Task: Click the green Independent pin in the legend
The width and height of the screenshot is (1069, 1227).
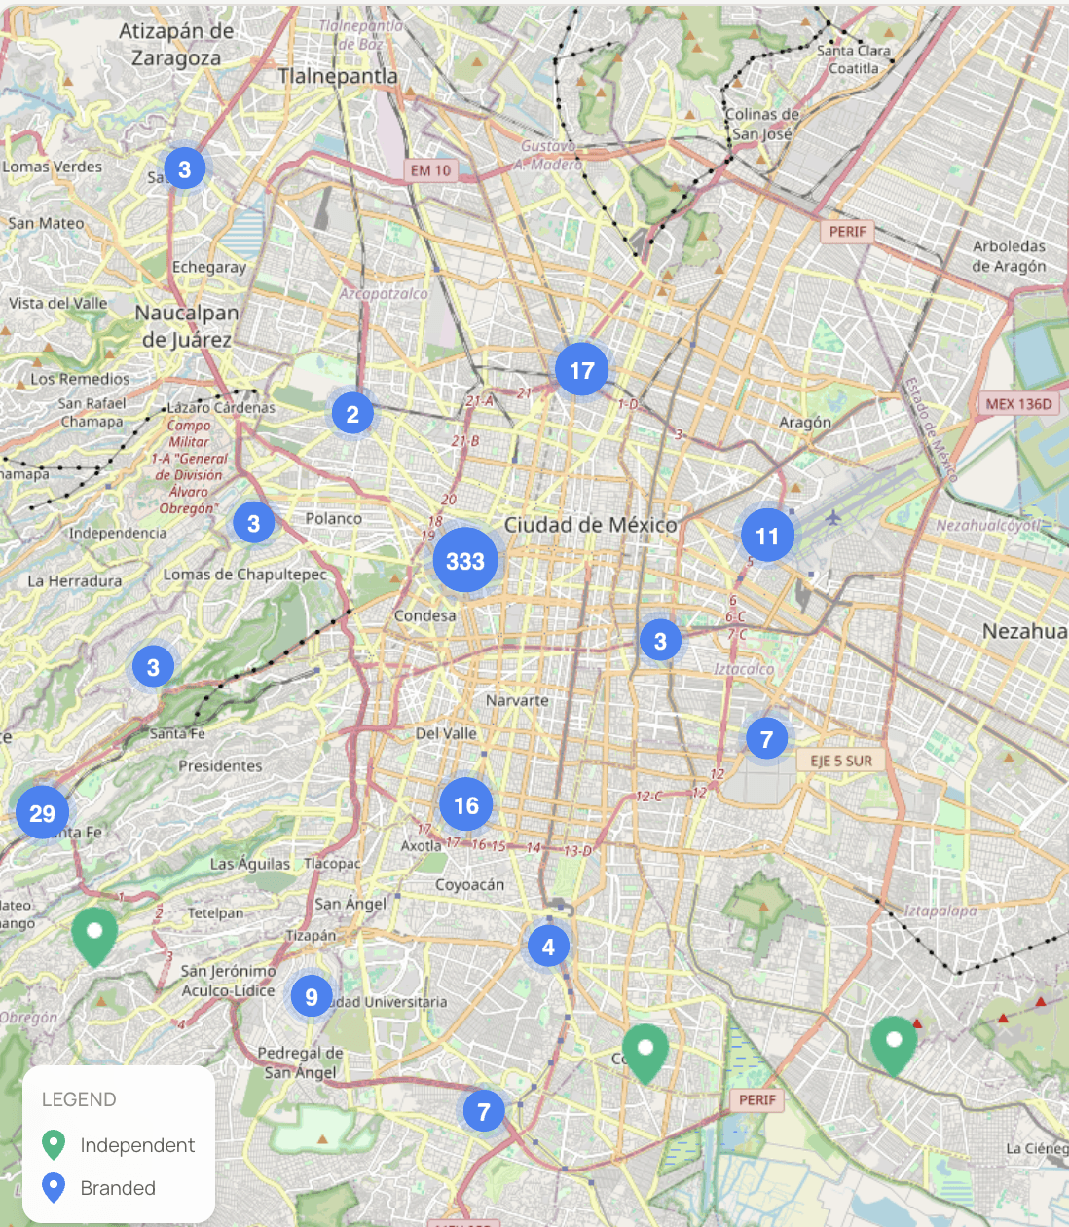Action: click(54, 1145)
